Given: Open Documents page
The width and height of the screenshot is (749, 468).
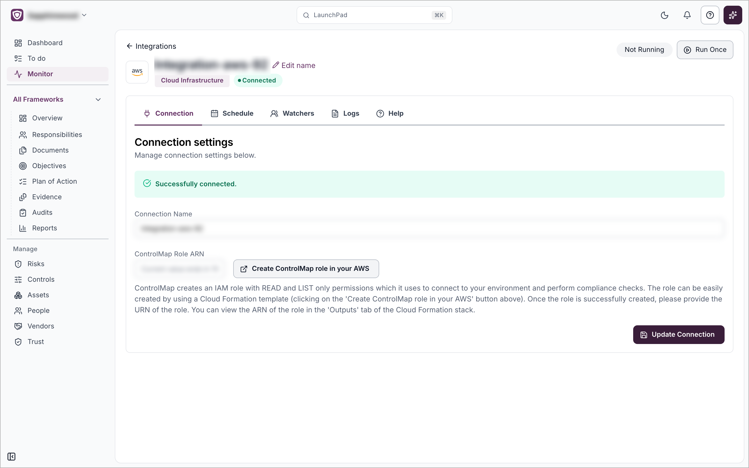Looking at the screenshot, I should point(60,150).
